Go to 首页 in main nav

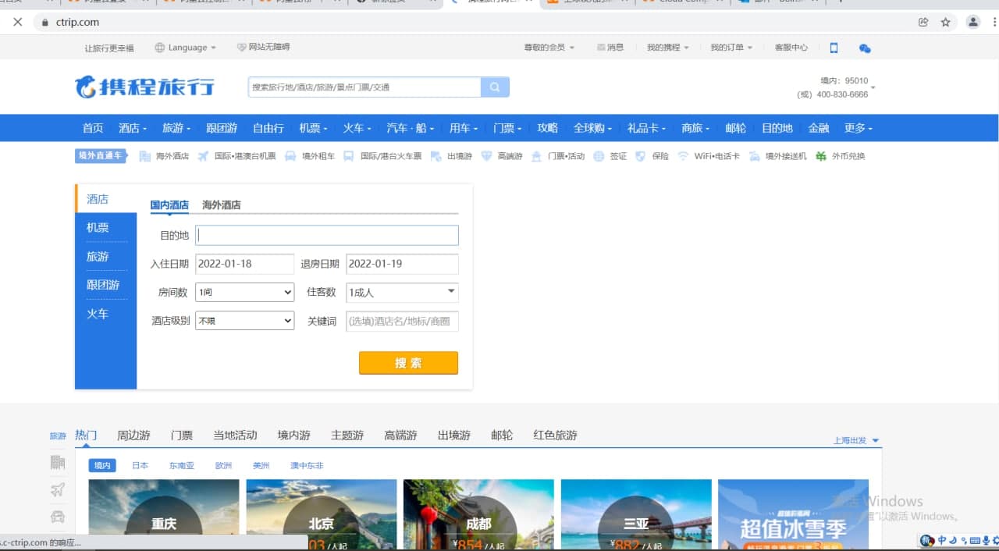pos(93,128)
